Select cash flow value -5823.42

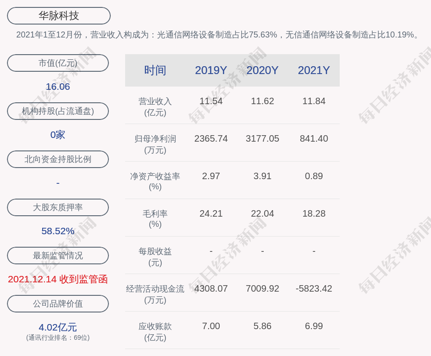(x=314, y=288)
